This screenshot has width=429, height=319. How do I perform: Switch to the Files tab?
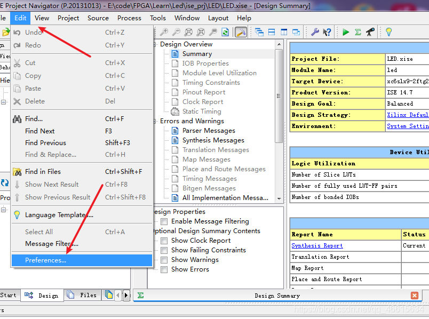(x=82, y=295)
